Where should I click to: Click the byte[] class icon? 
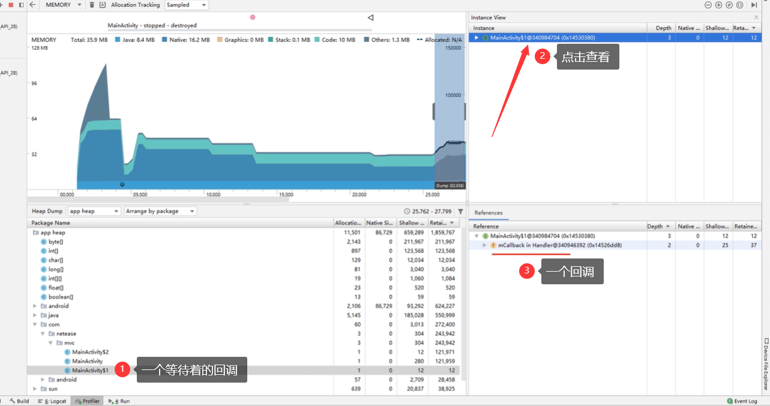pyautogui.click(x=44, y=242)
